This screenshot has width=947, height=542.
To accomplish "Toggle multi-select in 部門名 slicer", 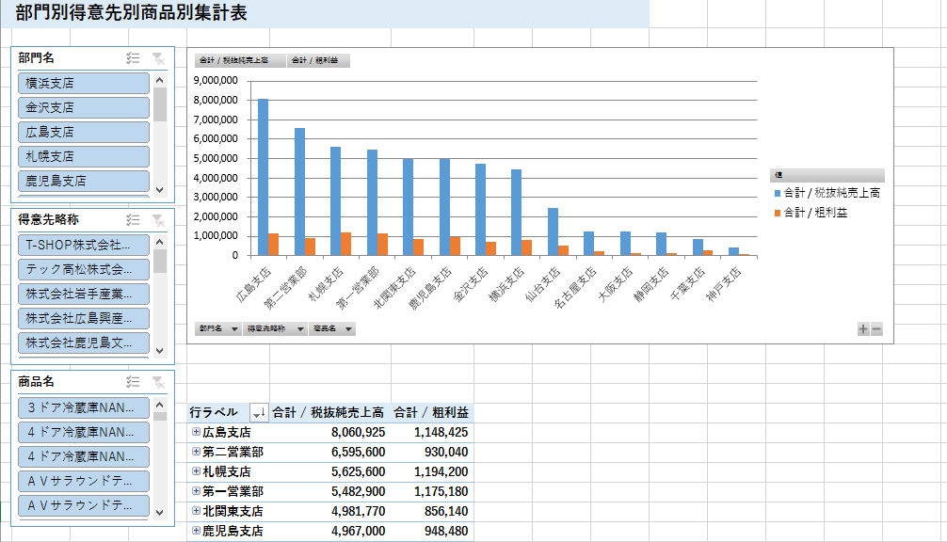I will pos(134,58).
